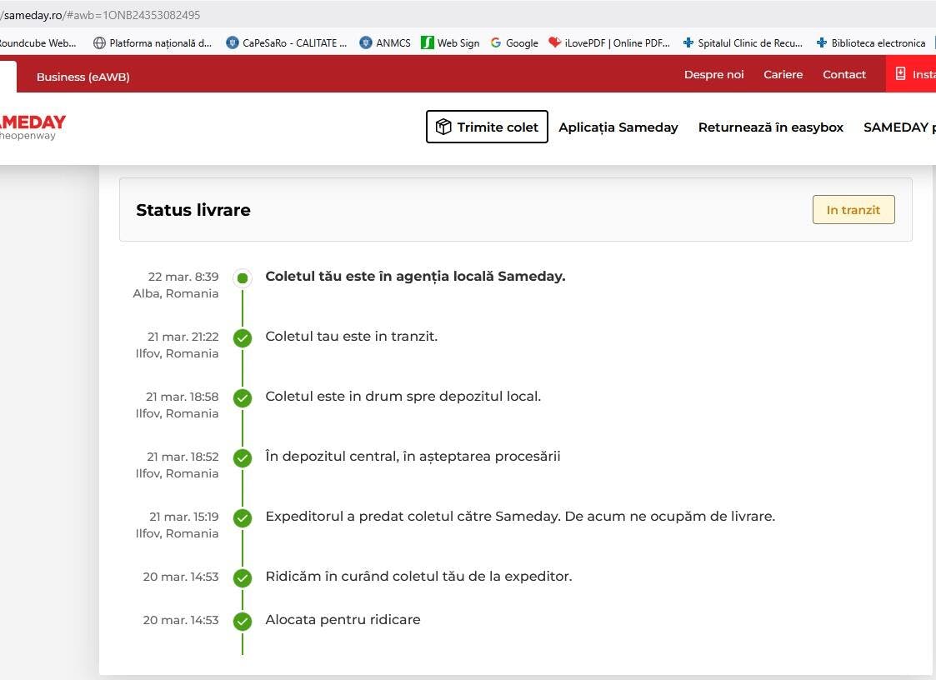The height and width of the screenshot is (680, 936).
Task: Open the Cariere link
Action: pos(783,74)
